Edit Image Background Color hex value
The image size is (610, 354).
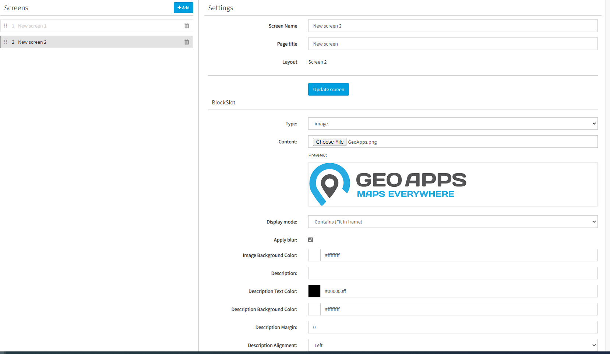pos(459,255)
